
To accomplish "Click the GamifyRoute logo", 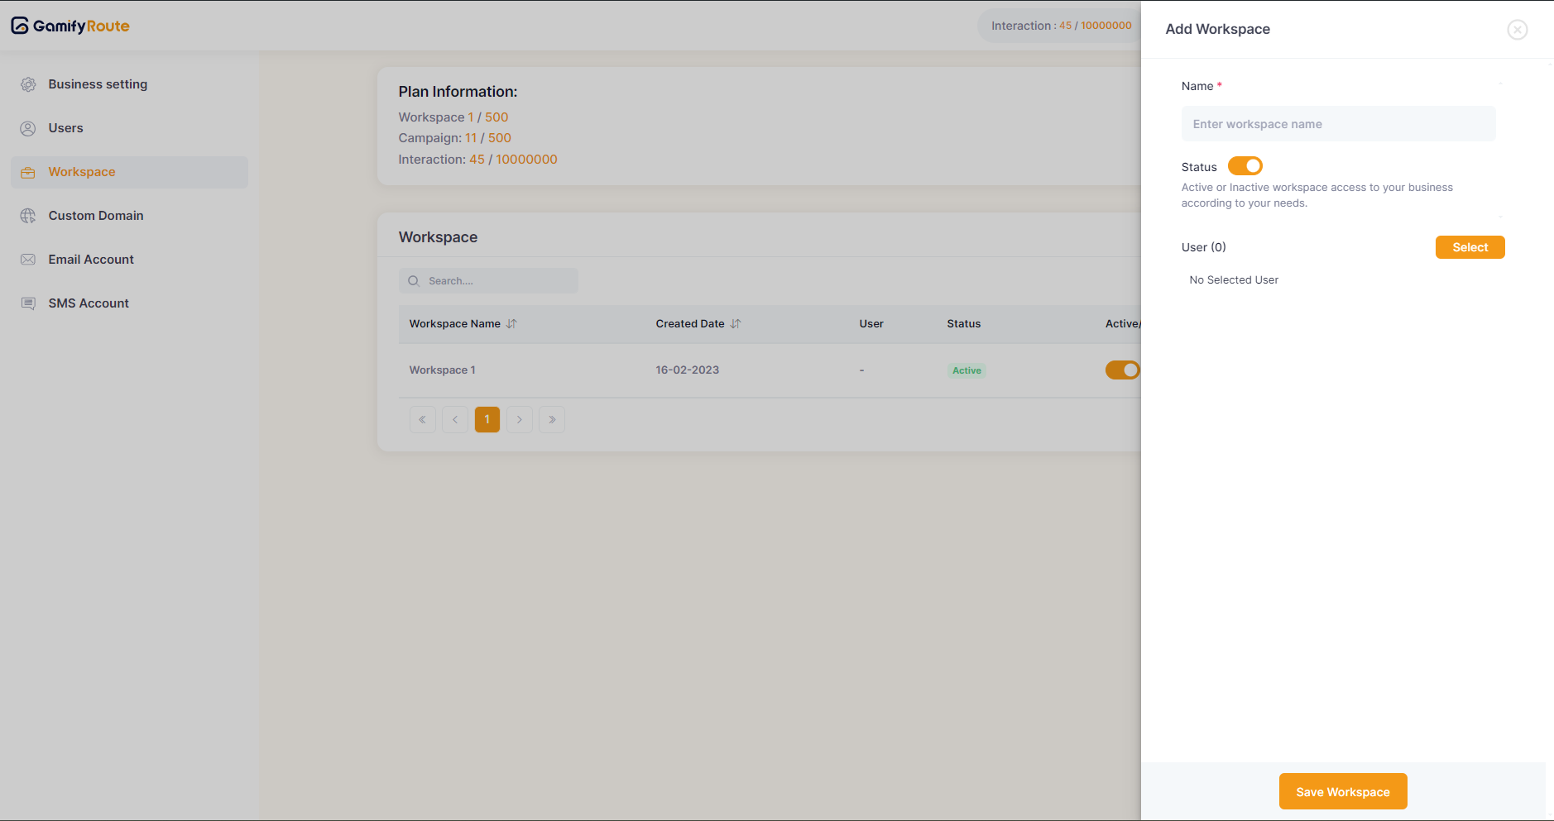I will (70, 26).
